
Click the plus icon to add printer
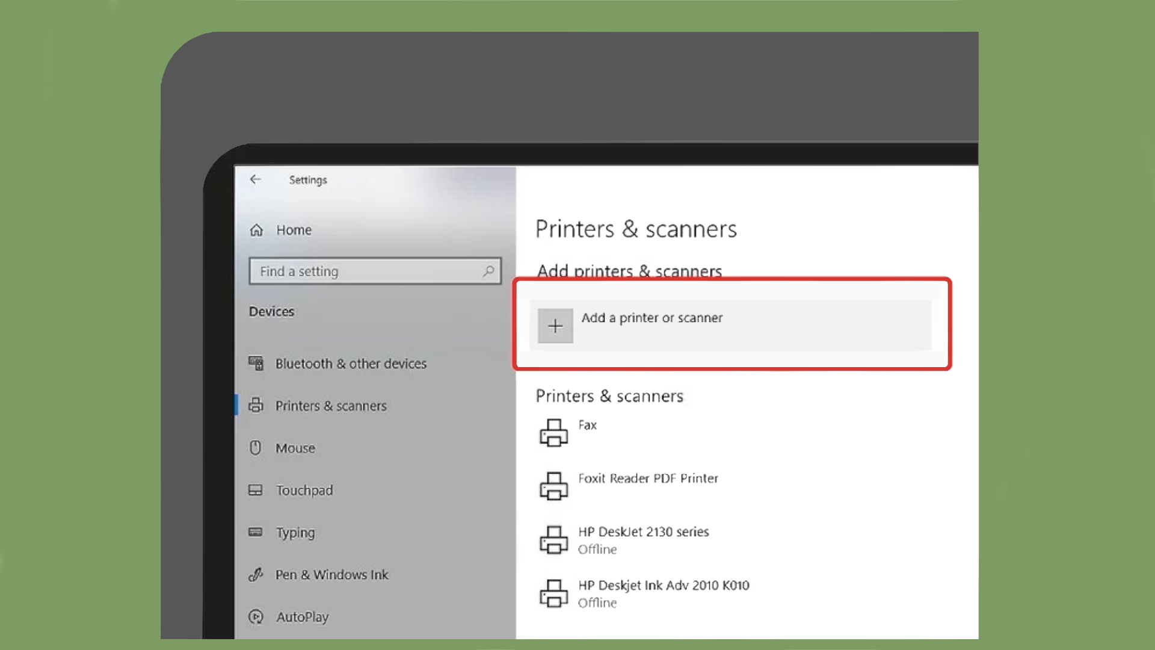click(x=555, y=326)
